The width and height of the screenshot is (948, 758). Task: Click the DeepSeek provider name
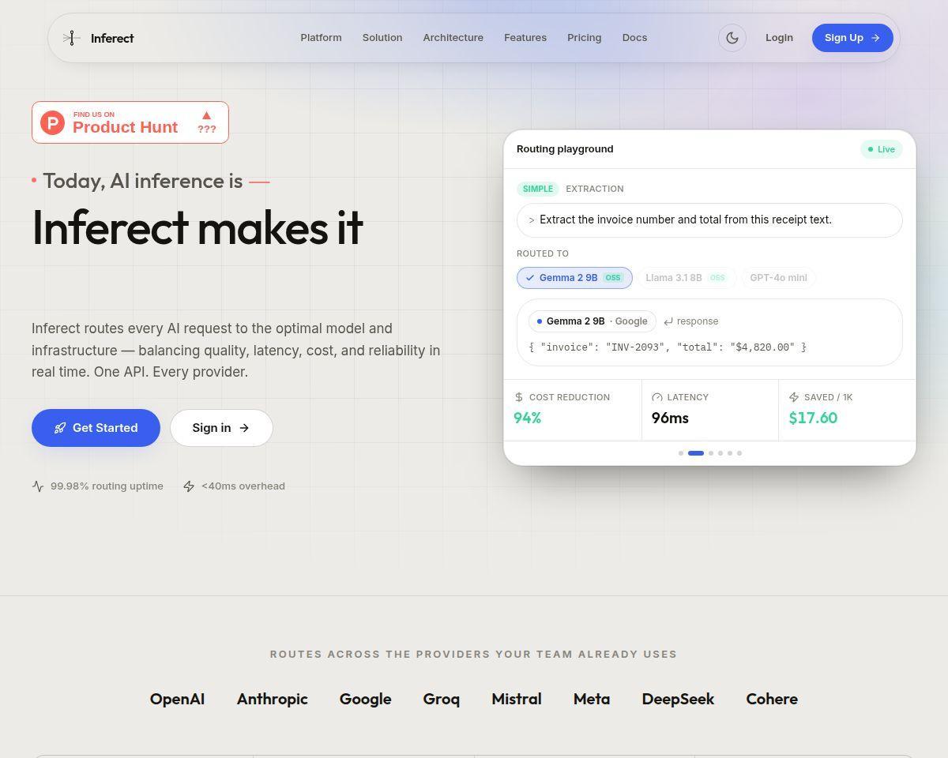point(678,699)
